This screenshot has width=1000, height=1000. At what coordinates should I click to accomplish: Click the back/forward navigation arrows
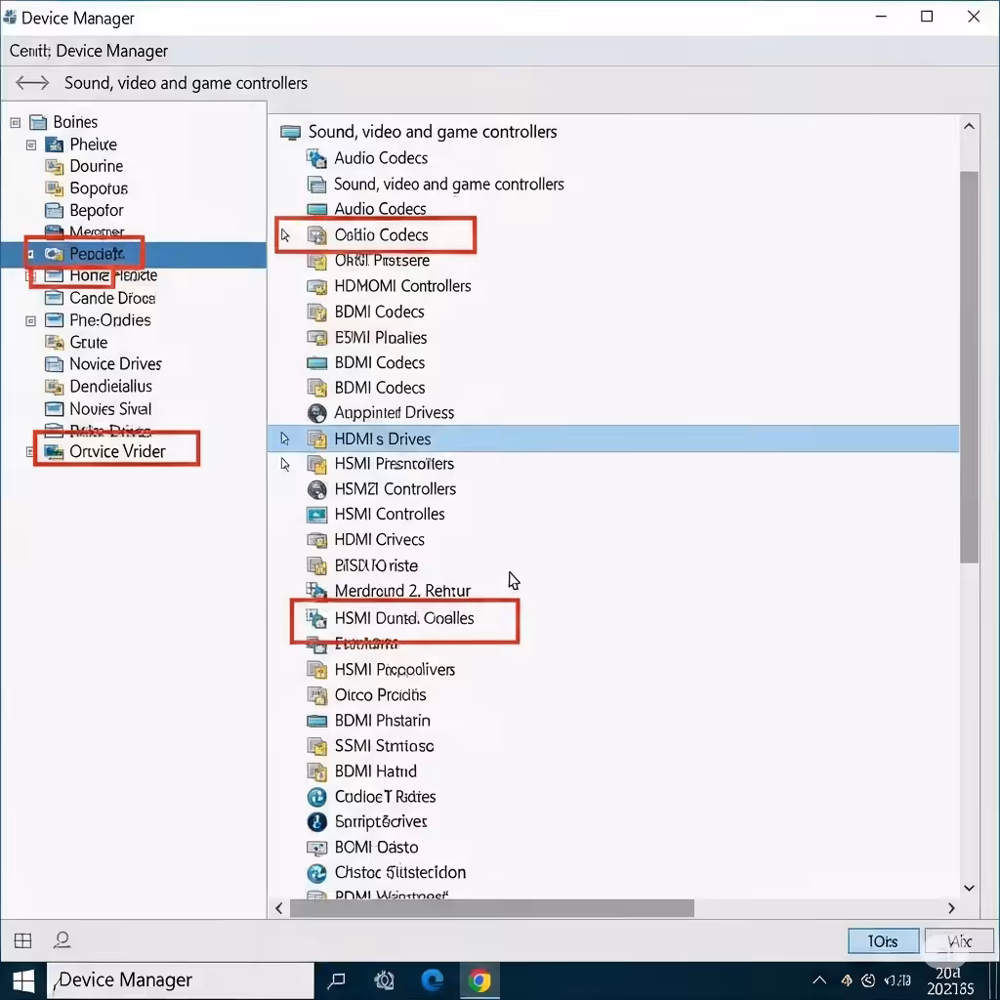[x=32, y=83]
